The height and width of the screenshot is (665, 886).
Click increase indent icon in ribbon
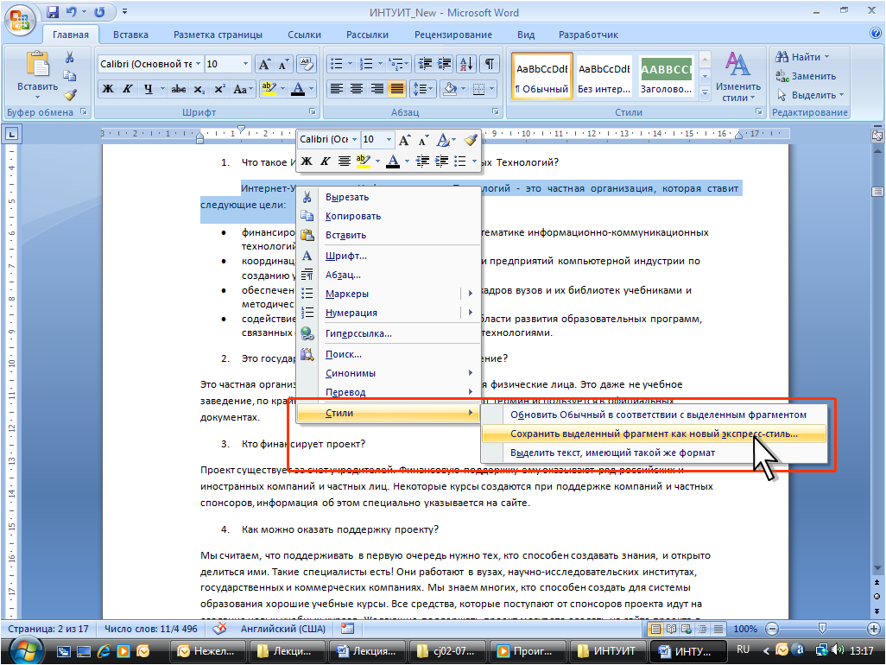[444, 64]
